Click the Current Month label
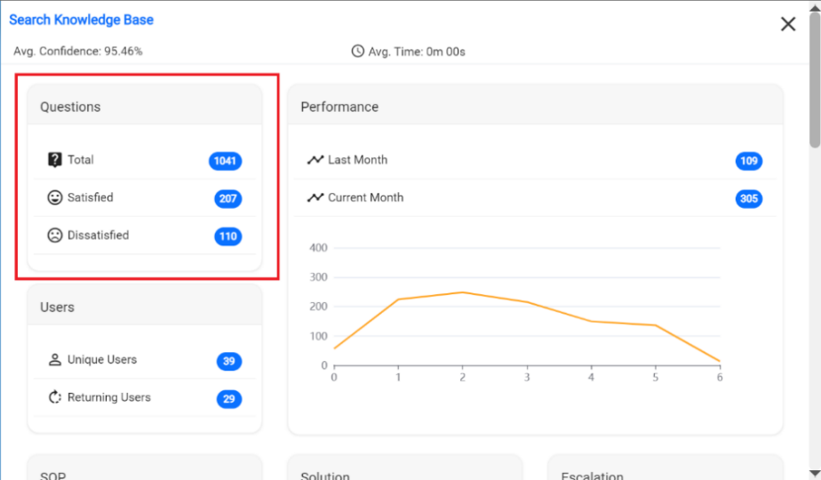The image size is (821, 480). pos(365,197)
